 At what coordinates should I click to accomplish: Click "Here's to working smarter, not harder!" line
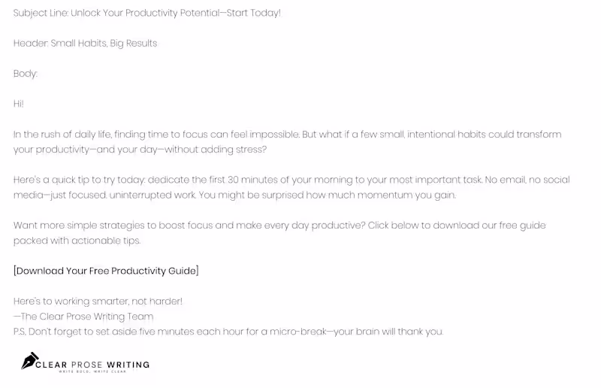98,302
